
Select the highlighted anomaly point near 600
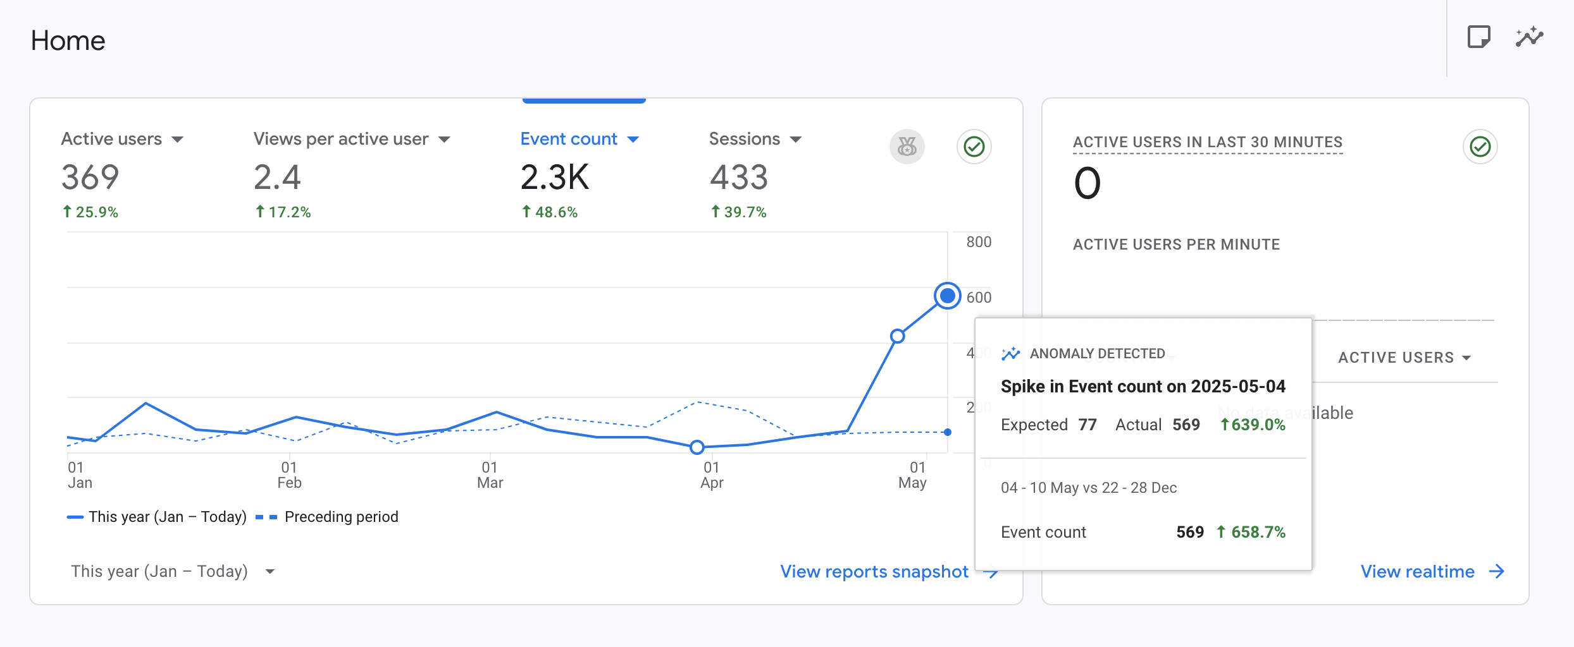947,296
